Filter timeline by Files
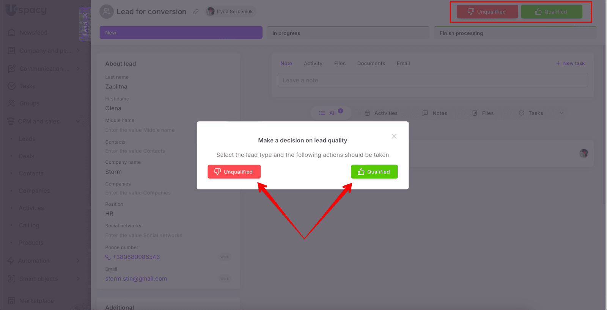The width and height of the screenshot is (607, 310). 483,113
